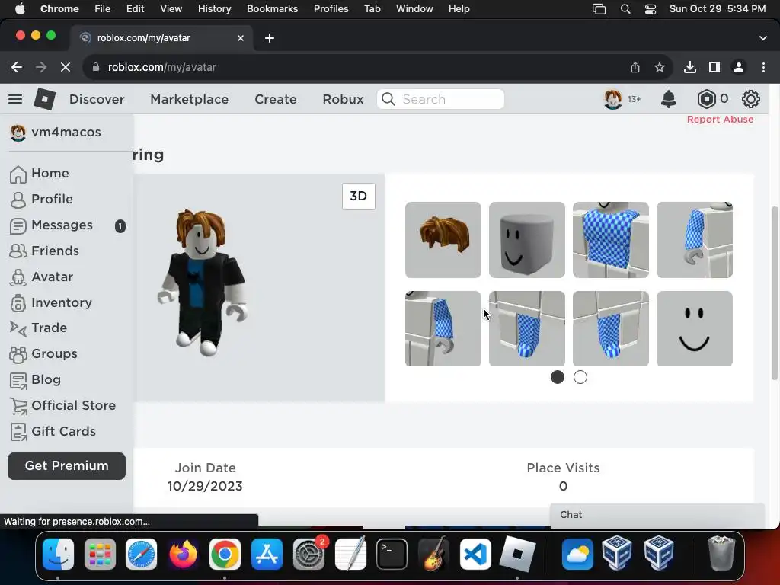Open Chrome profile icon
Image resolution: width=780 pixels, height=585 pixels.
coord(739,67)
